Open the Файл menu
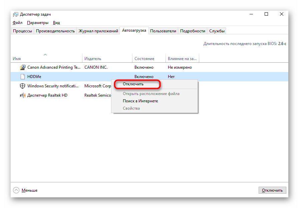Image resolution: width=299 pixels, height=208 pixels. [17, 23]
